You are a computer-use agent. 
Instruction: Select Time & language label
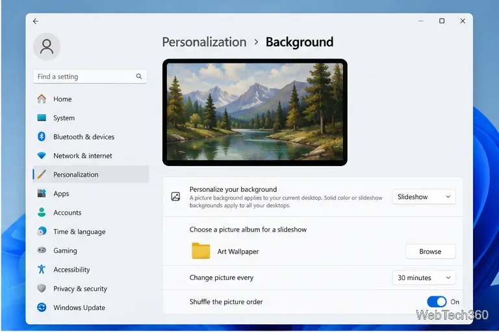[x=79, y=231]
